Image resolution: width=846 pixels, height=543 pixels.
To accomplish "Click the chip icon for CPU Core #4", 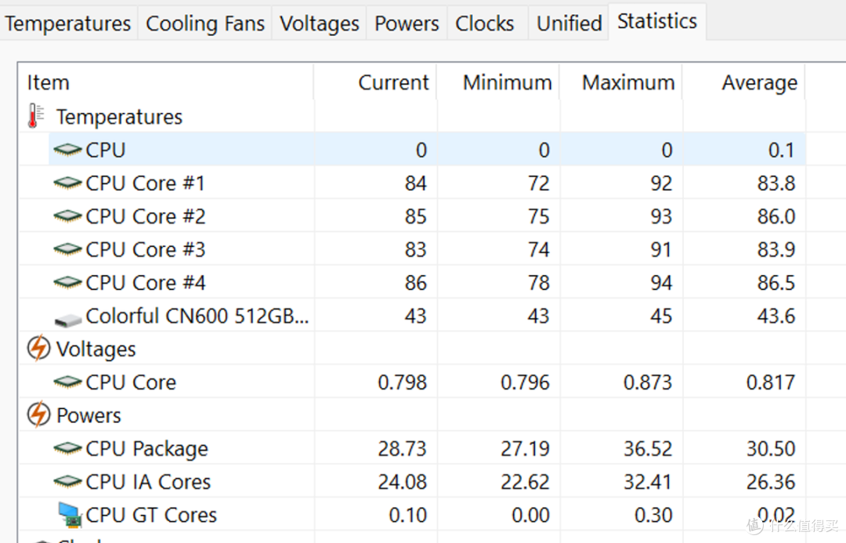I will click(x=67, y=283).
